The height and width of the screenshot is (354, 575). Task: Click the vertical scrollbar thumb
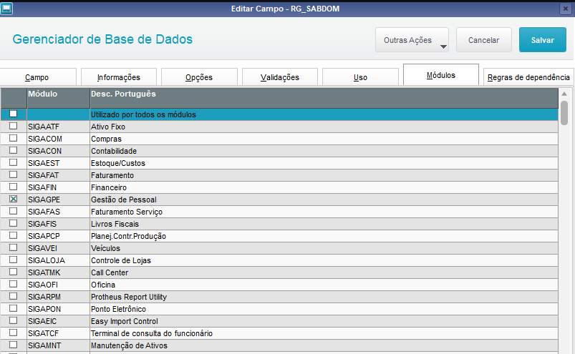[x=564, y=113]
